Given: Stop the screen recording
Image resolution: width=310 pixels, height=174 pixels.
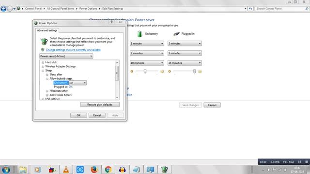Looking at the screenshot, I should tap(307, 162).
